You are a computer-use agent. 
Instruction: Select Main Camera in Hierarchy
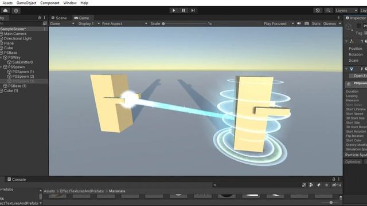pyautogui.click(x=15, y=34)
